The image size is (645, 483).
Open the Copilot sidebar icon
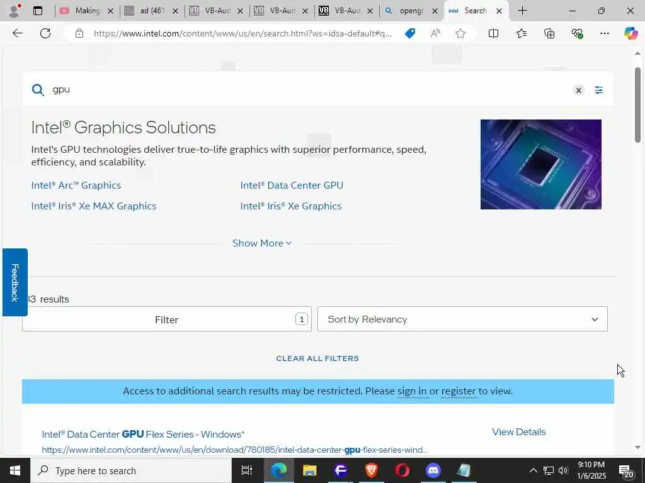click(x=631, y=33)
